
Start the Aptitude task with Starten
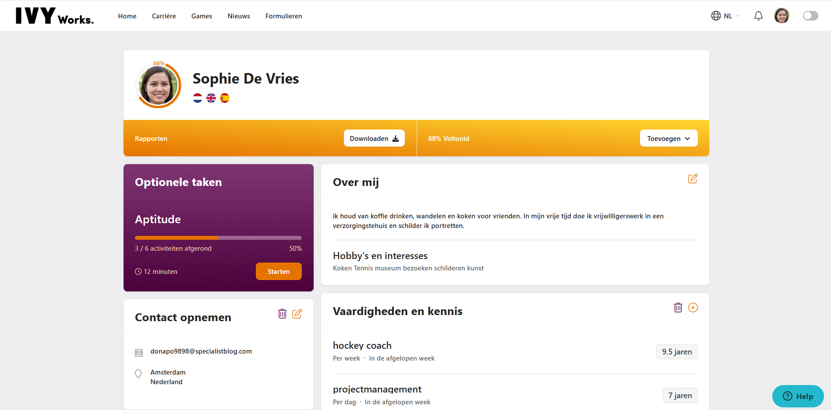tap(279, 271)
